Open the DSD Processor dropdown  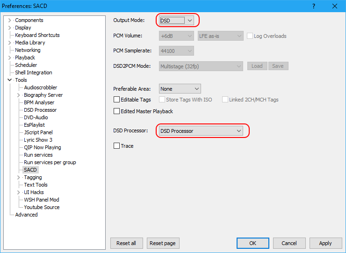(201, 131)
